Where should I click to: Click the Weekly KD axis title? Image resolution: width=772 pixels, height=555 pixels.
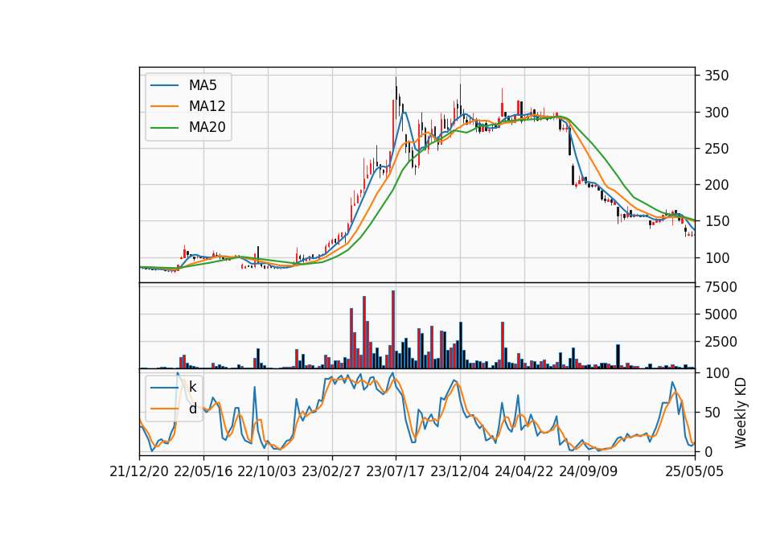pyautogui.click(x=741, y=413)
